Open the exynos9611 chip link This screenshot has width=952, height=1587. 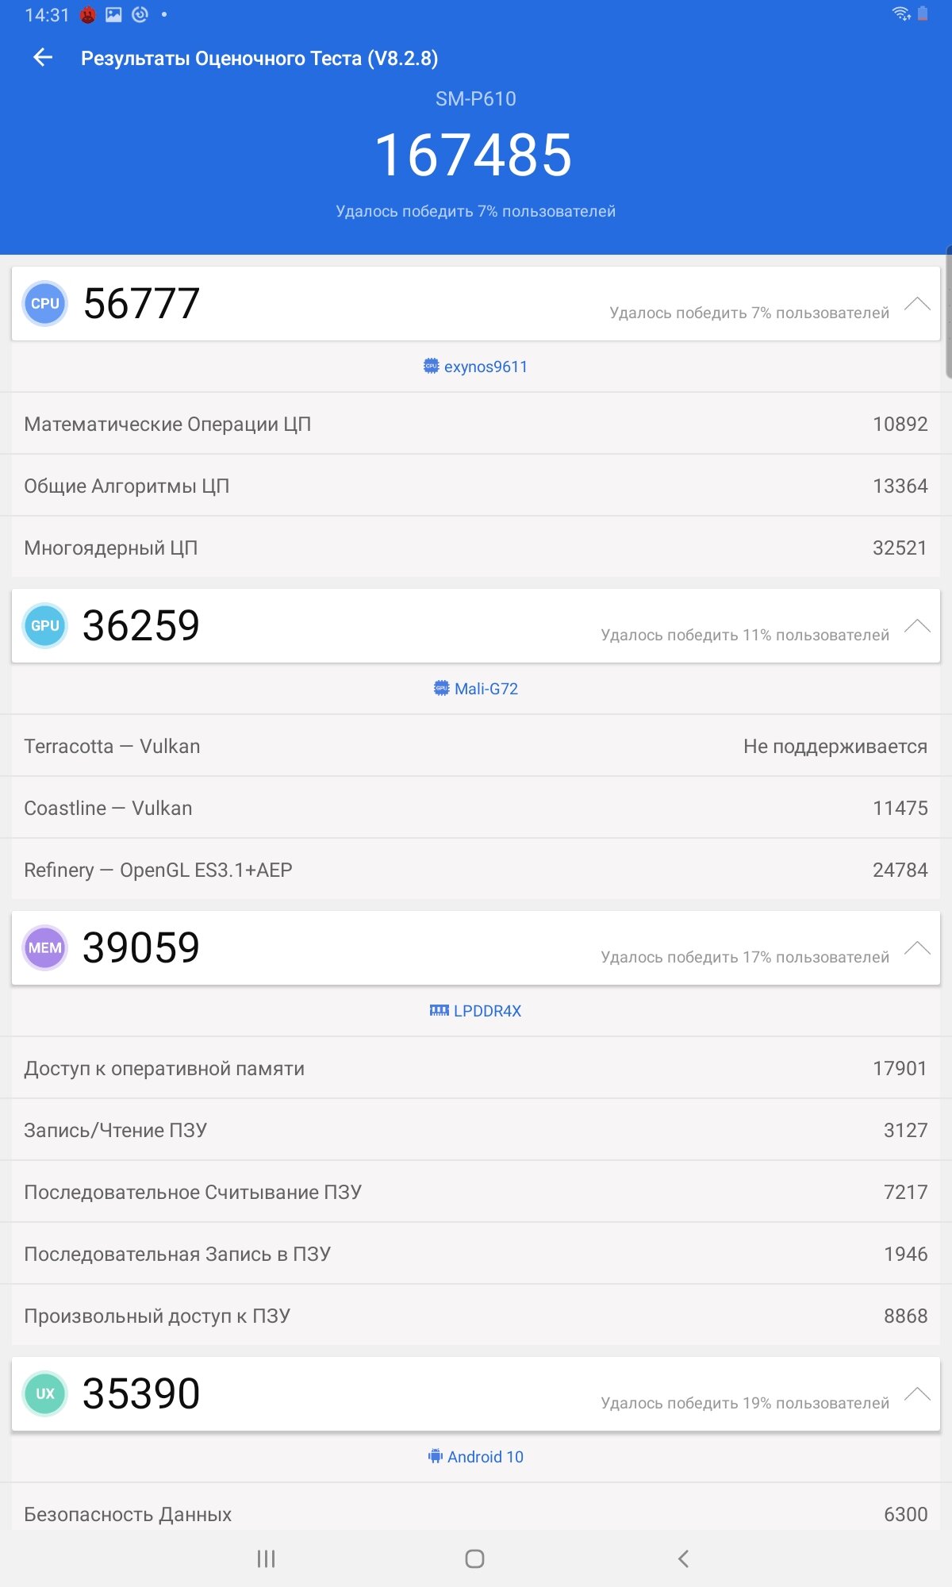(x=475, y=367)
